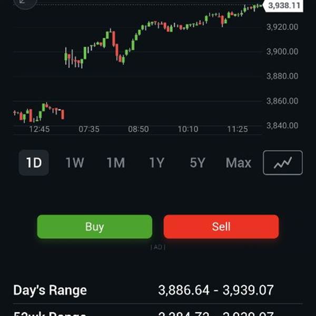The image size is (316, 316).
Task: Click the 11:25 time axis label
Action: coord(238,129)
